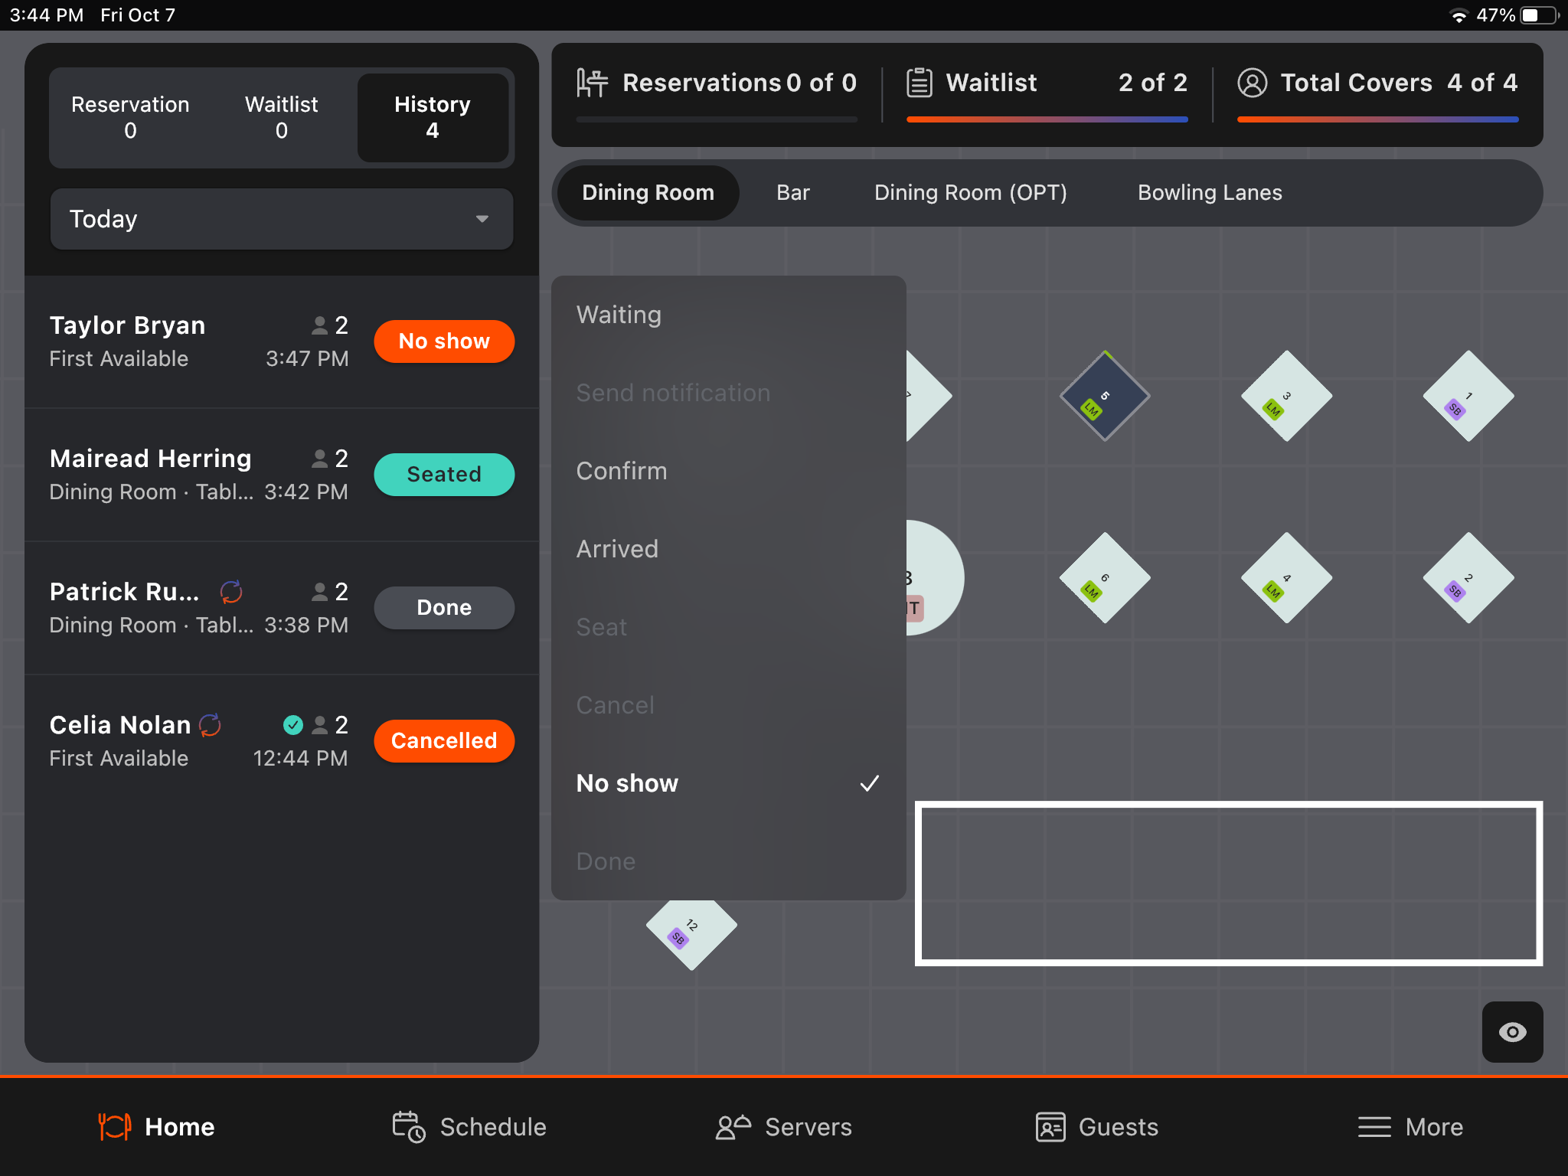
Task: Select the dark table 5 on floor plan
Action: click(x=1104, y=396)
